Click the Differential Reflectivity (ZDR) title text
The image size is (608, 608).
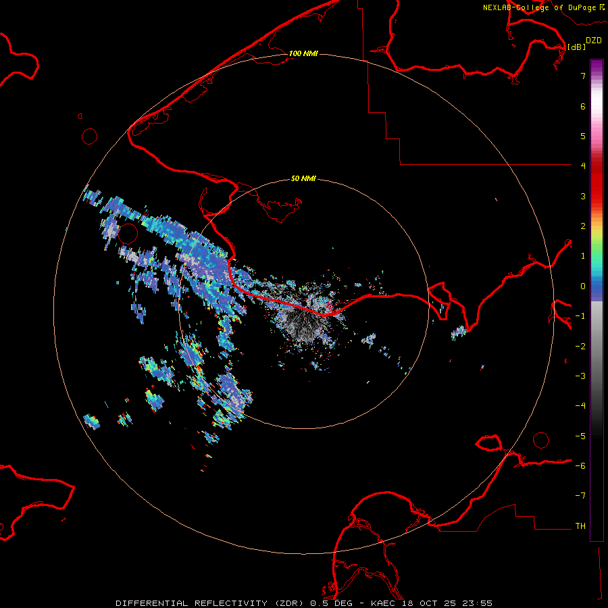tap(211, 603)
